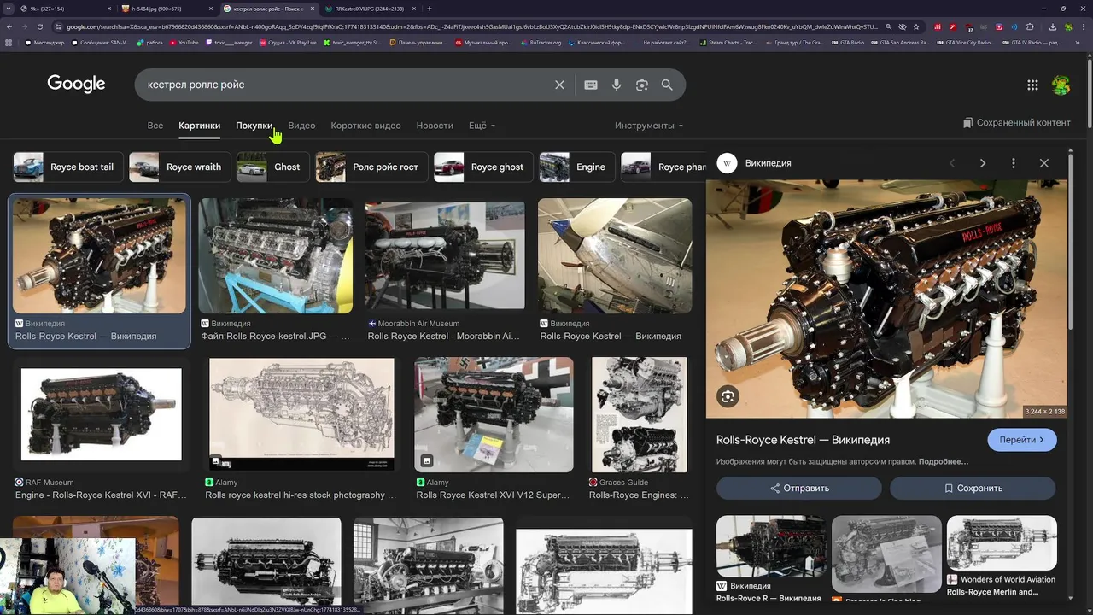Open the Google account avatar
1093x615 pixels.
coord(1061,85)
